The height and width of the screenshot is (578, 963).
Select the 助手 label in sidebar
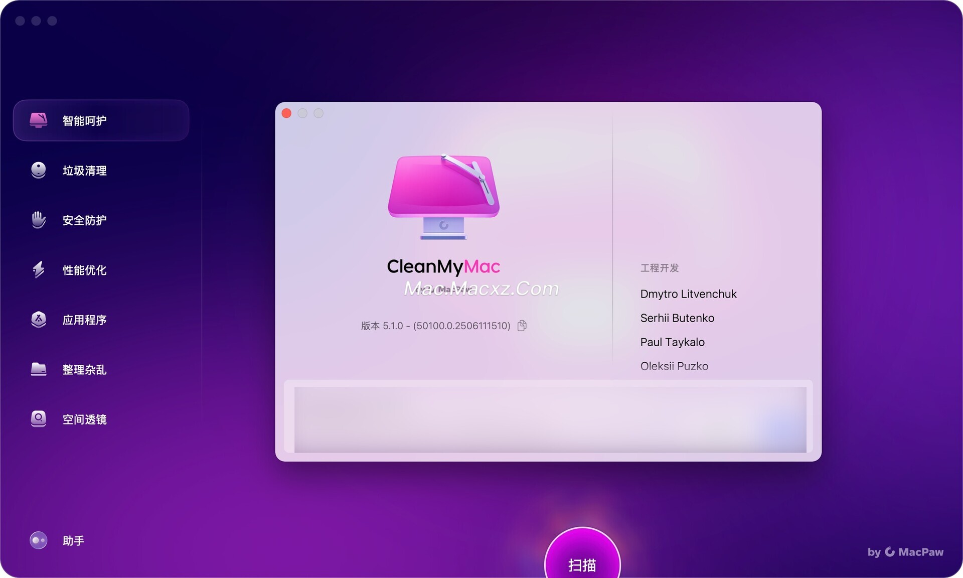click(73, 540)
